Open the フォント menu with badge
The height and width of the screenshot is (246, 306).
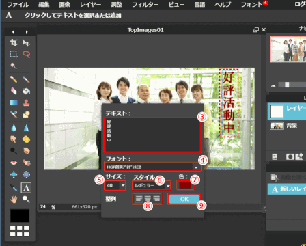252,4
